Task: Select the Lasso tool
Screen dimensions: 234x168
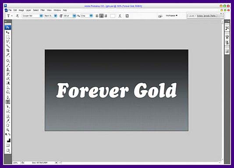Action: (x=7, y=42)
